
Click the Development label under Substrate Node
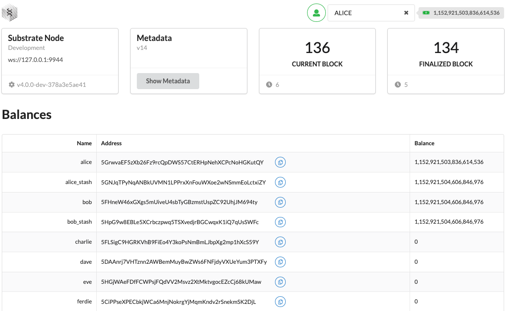point(26,48)
